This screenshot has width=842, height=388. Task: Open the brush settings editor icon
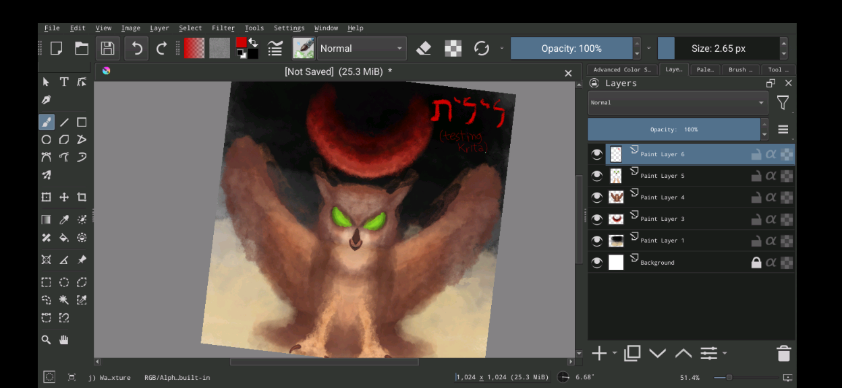tap(275, 48)
